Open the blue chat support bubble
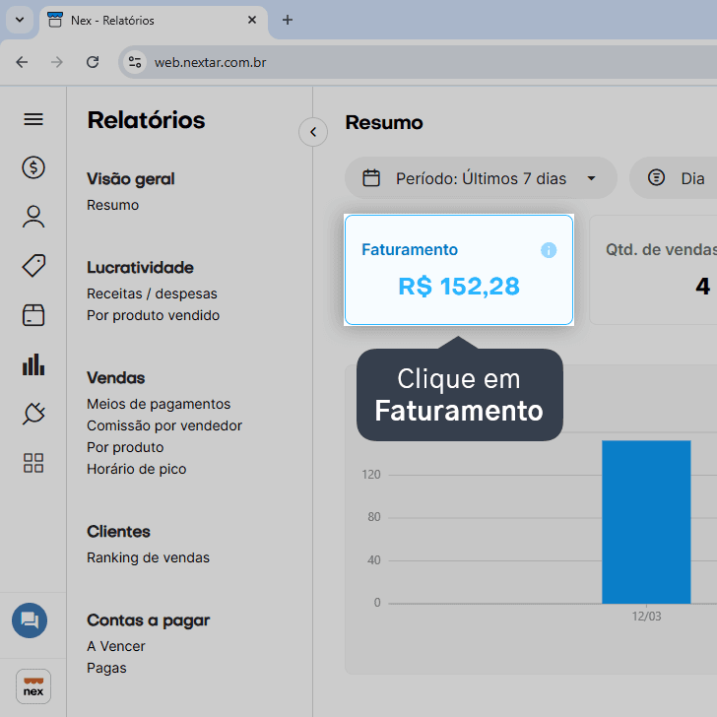Viewport: 717px width, 717px height. pyautogui.click(x=30, y=620)
